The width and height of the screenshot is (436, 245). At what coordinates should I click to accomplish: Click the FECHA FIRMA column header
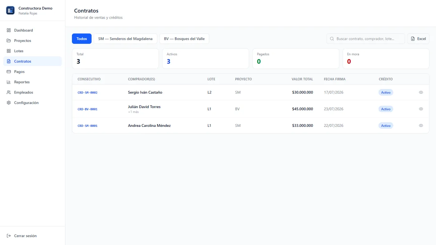point(334,79)
